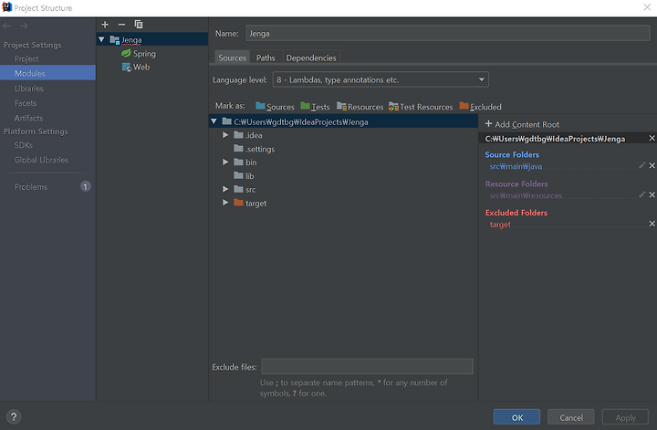Remove selected module with minus icon
This screenshot has height=430, width=657.
pos(121,25)
